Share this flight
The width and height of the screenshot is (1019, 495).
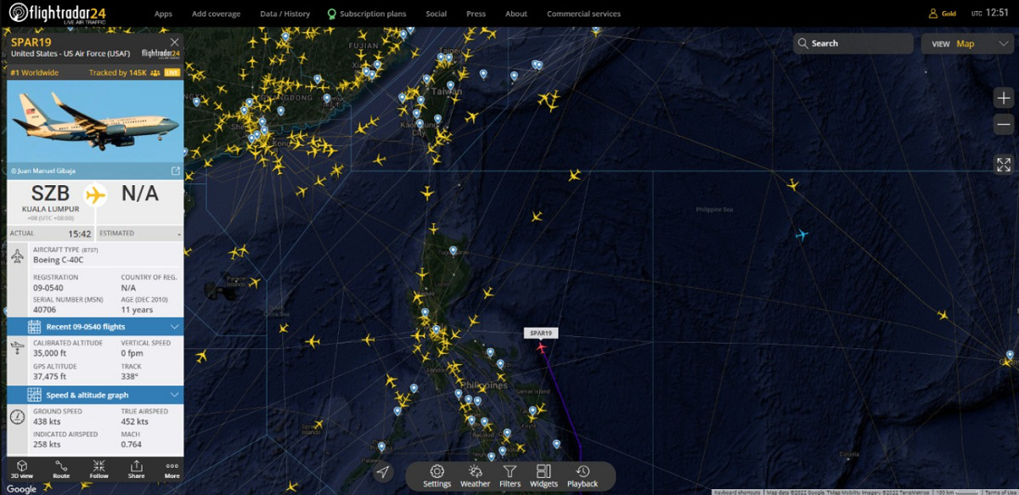click(x=136, y=470)
